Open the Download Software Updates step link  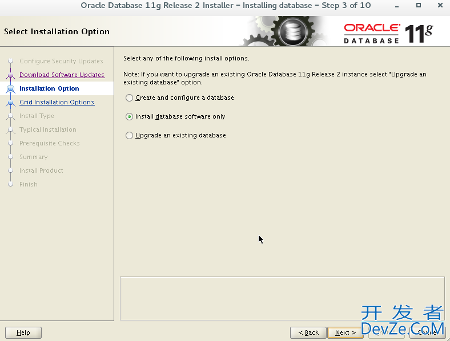62,75
